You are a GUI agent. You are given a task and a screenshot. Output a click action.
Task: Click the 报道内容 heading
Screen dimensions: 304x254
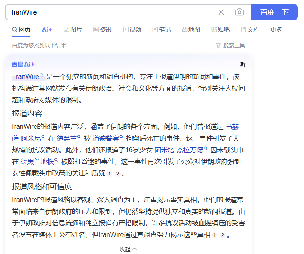[x=27, y=113]
